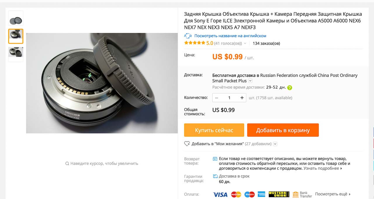This screenshot has width=374, height=199.
Task: Expand the votes rating dropdown arrow
Action: pyautogui.click(x=245, y=43)
